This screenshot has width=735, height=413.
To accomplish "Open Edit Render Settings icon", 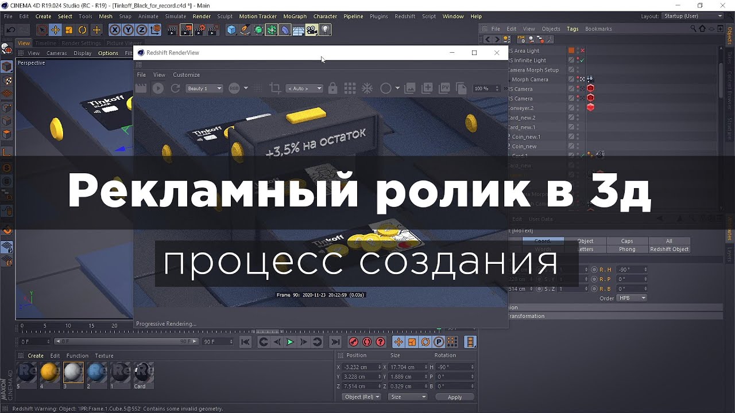I will point(200,30).
